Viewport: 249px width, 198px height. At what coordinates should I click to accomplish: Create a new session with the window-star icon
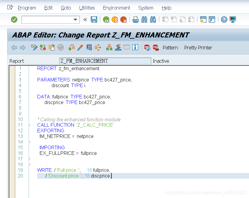click(x=203, y=20)
